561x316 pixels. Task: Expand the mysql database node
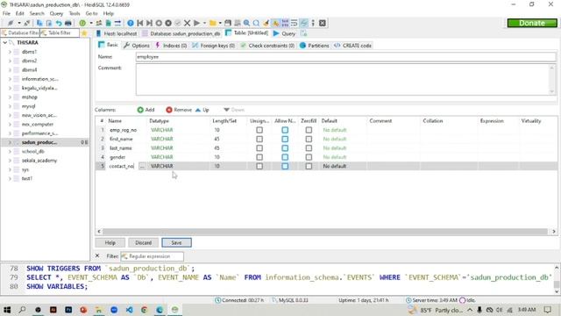coord(10,106)
